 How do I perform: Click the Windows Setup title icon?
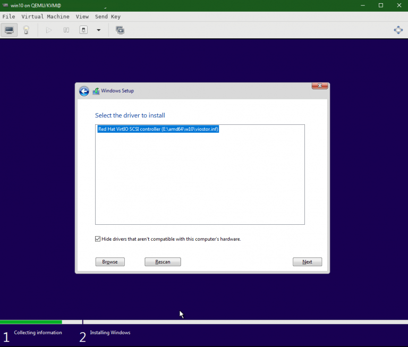pyautogui.click(x=96, y=91)
